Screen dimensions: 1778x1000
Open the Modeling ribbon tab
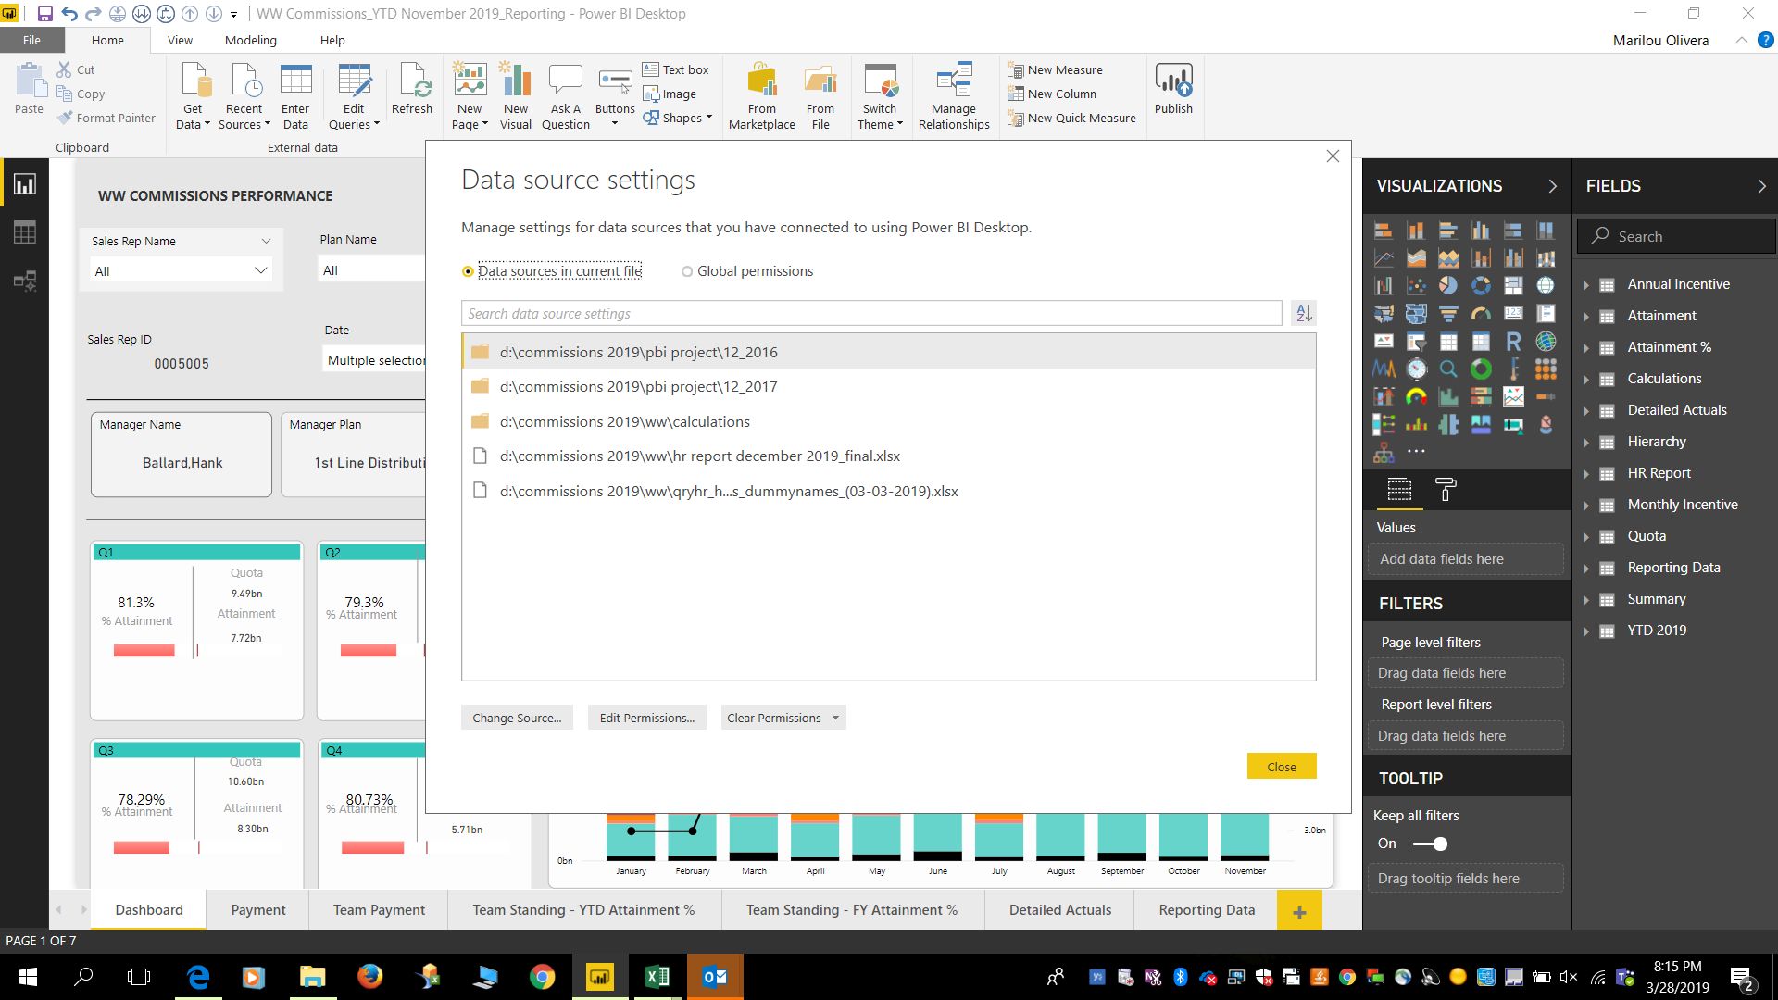click(250, 40)
